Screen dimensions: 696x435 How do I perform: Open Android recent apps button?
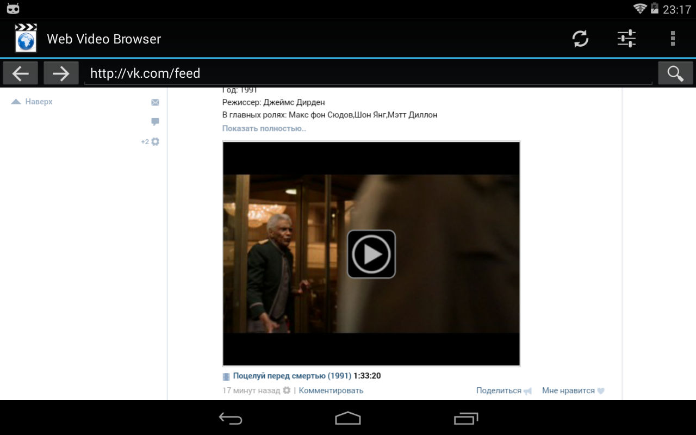465,418
